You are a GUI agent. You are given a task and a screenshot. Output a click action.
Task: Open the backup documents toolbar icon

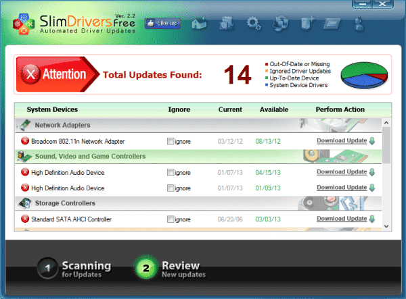[x=226, y=24]
